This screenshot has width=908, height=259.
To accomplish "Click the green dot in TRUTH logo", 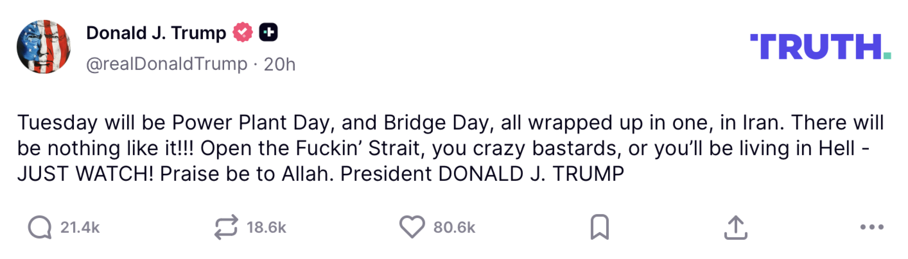I will (887, 56).
